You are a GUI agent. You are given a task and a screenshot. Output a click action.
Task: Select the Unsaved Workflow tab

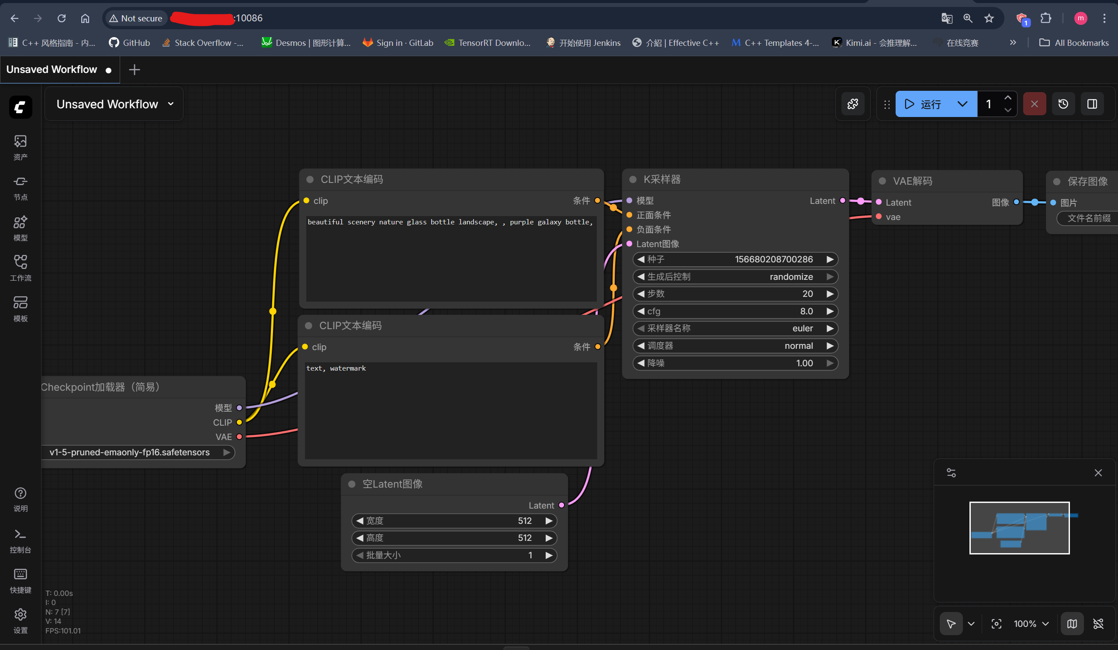pos(52,69)
